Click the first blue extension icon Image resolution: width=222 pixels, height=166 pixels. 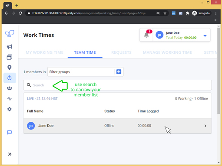tap(174, 13)
